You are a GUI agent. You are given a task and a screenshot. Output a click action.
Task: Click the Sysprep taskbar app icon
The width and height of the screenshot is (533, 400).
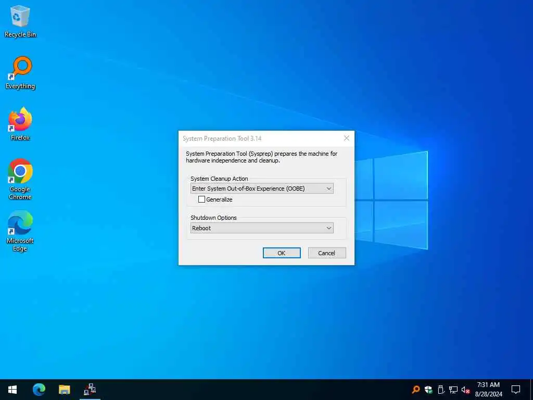(90, 390)
